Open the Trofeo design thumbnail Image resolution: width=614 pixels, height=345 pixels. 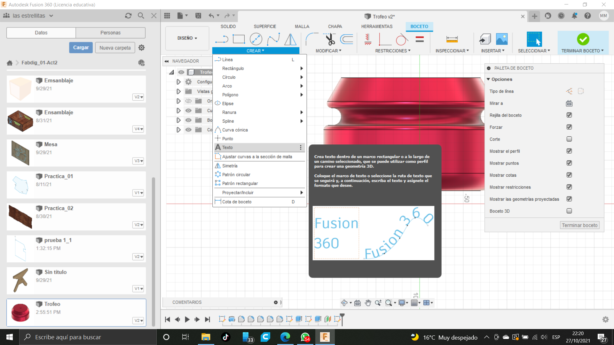(20, 312)
